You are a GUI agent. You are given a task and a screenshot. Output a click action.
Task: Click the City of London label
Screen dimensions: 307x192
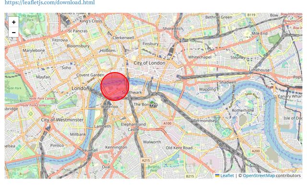(x=149, y=63)
